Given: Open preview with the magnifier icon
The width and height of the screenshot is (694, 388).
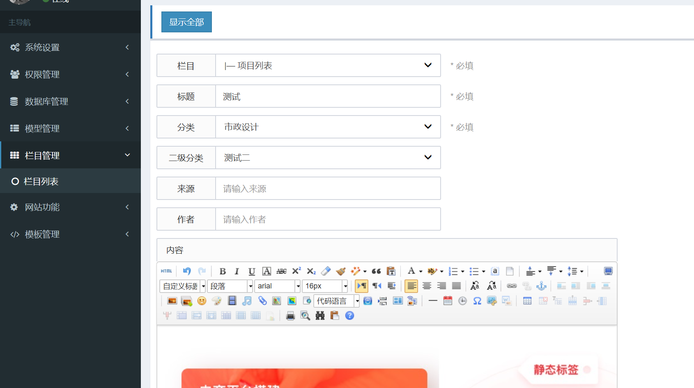Looking at the screenshot, I should (305, 315).
